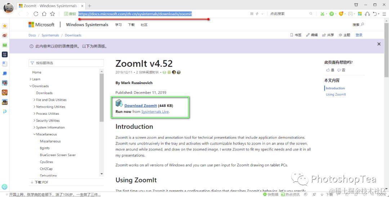Open a new browser tab with plus
Screen dimensions: 389x197
coord(90,6)
